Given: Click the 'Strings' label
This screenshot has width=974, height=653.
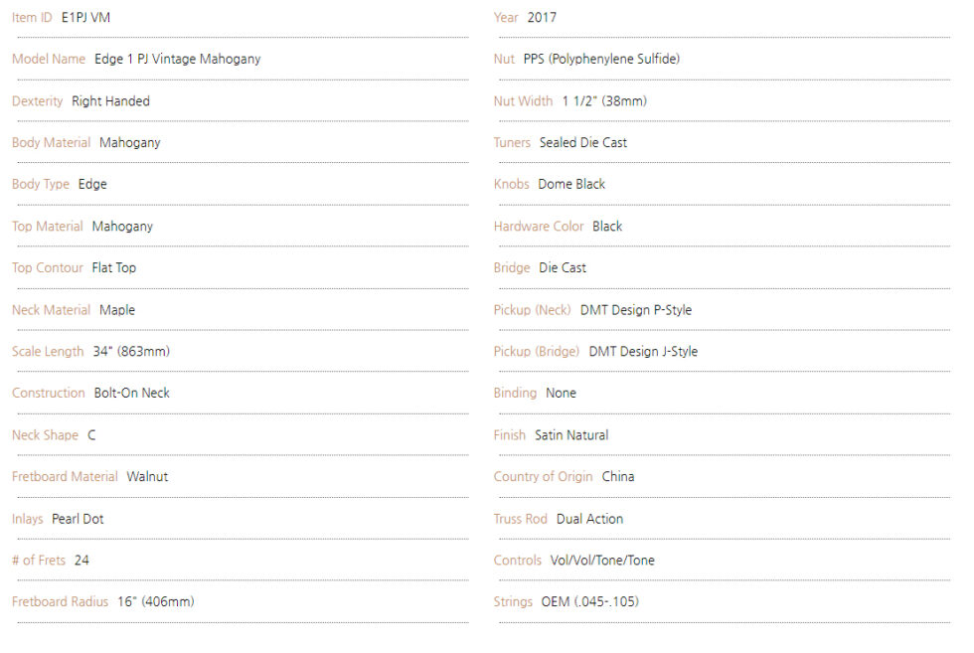Looking at the screenshot, I should 513,602.
